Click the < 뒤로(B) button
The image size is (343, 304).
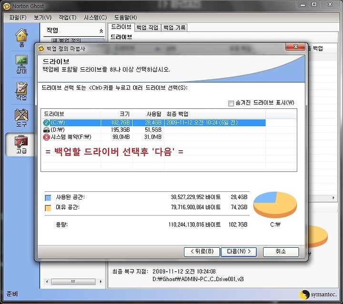[x=202, y=252]
